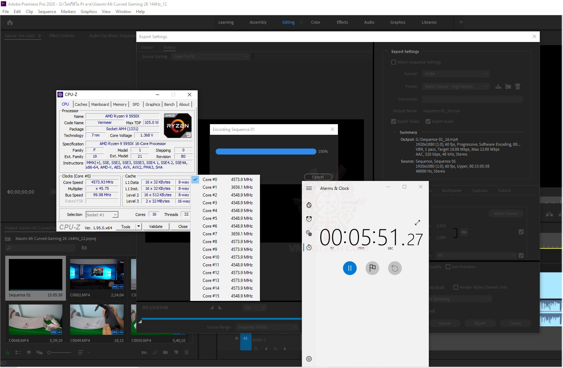This screenshot has height=368, width=563.
Task: Open the Alarms & Clock hamburger menu
Action: click(x=309, y=188)
